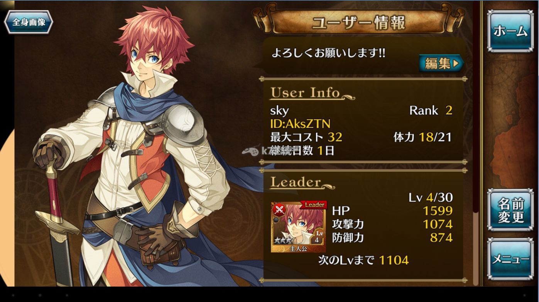Open the 名前変更 name change option

tap(510, 210)
